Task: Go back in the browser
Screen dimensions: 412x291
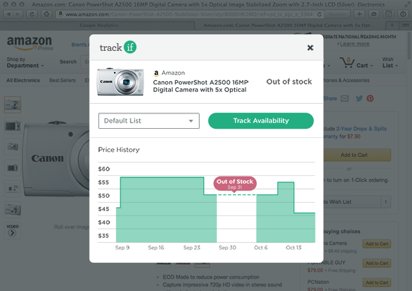Action: pyautogui.click(x=8, y=14)
